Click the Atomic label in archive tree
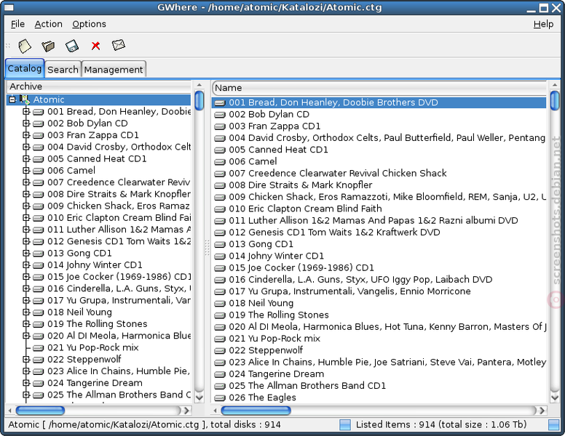Image resolution: width=565 pixels, height=436 pixels. click(x=49, y=100)
